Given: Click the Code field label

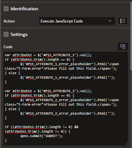Looking at the screenshot, I should pyautogui.click(x=8, y=47).
